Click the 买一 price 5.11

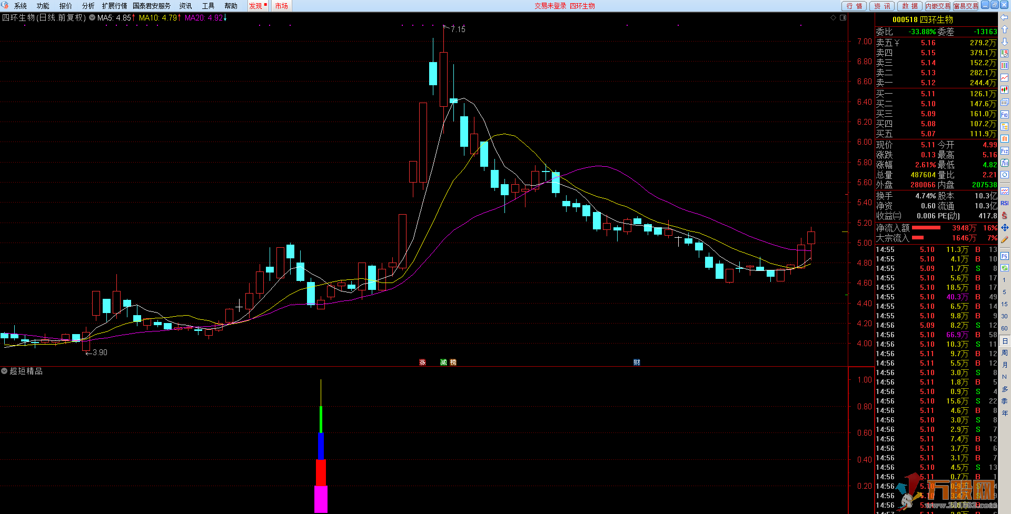click(x=928, y=94)
